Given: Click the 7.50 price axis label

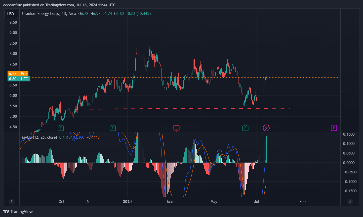Looking at the screenshot, I should click(x=13, y=64).
